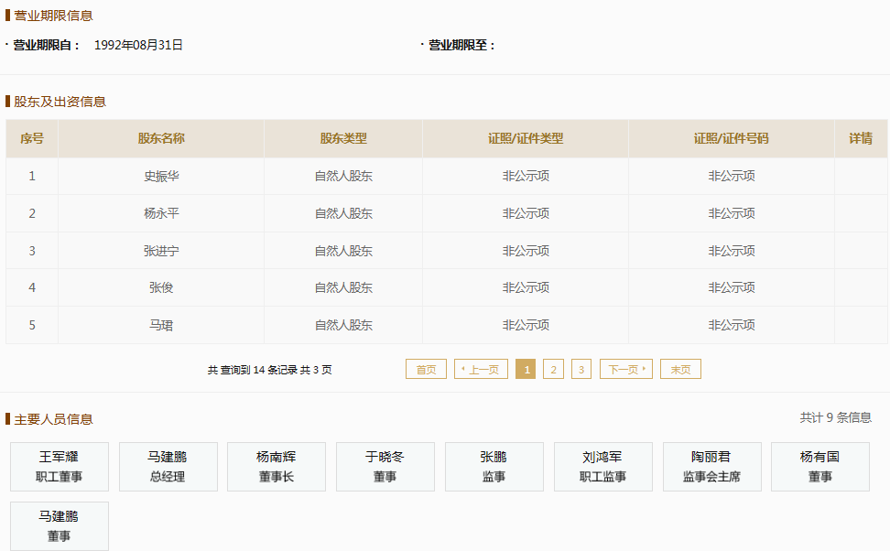Click the 股东名称 column header
This screenshot has width=890, height=551.
pyautogui.click(x=161, y=138)
